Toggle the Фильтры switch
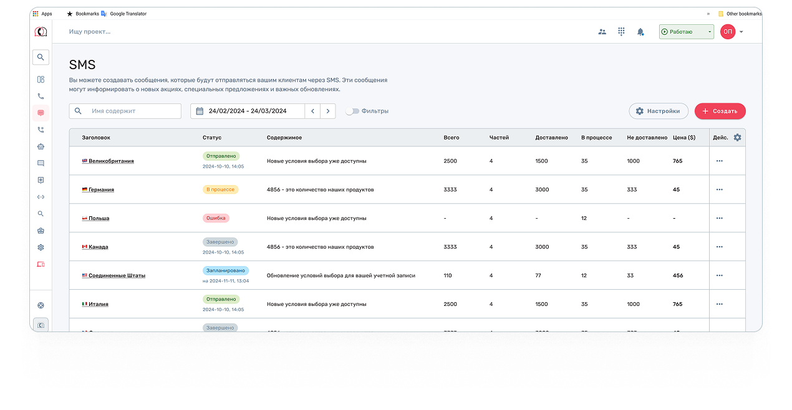This screenshot has width=792, height=410. click(352, 112)
